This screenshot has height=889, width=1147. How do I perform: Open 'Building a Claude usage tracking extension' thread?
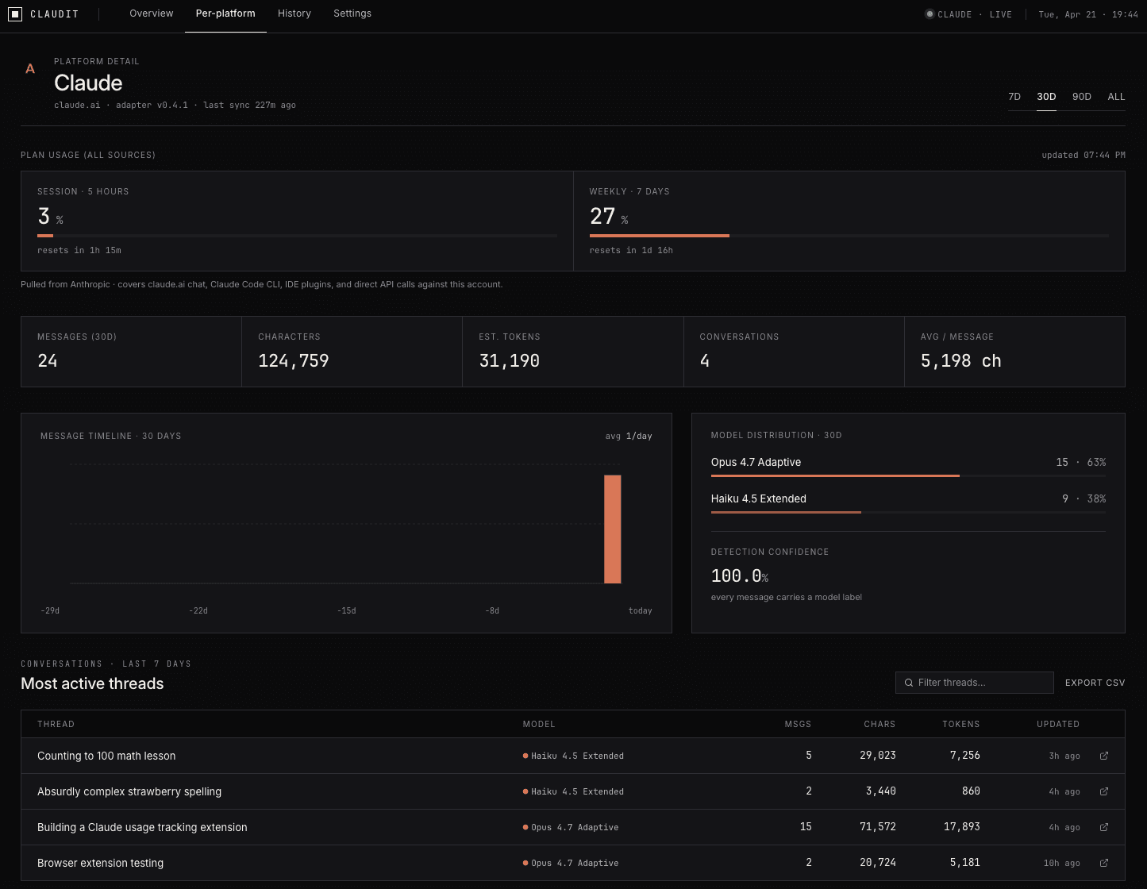click(x=142, y=827)
